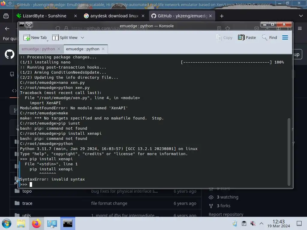This screenshot has width=307, height=230.
Task: Click the tray notification icon left of clipboard
Action: pyautogui.click(x=235, y=223)
